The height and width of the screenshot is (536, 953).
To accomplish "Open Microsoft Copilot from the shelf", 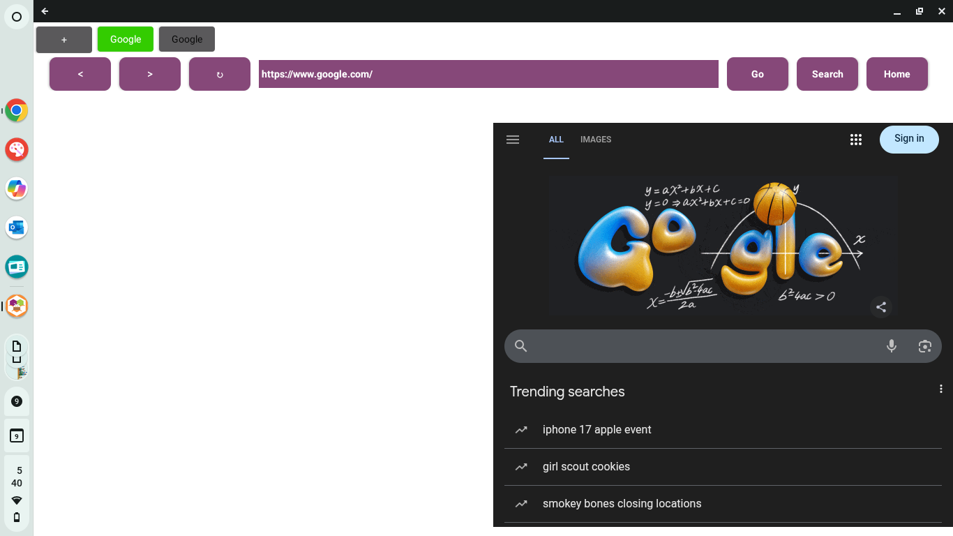I will [x=17, y=188].
